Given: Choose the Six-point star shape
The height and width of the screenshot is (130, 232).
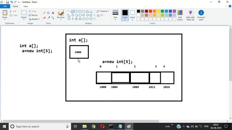Looking at the screenshot, I should point(80,19).
